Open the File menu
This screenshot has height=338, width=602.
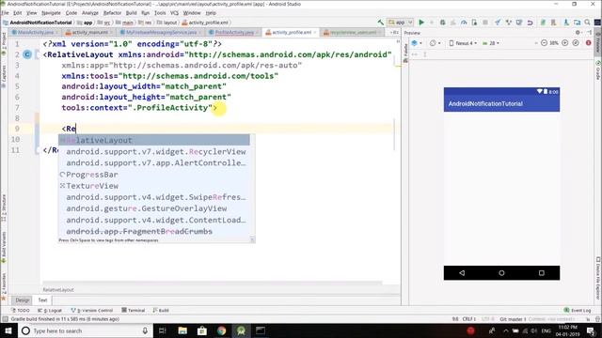click(5, 13)
